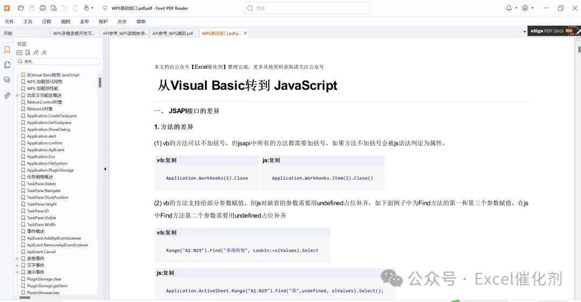The width and height of the screenshot is (581, 302).
Task: Click the expand current bookmark options icon
Action: [x=19, y=53]
